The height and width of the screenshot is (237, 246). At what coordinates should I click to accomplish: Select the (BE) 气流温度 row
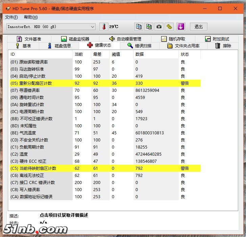[x=105, y=133]
